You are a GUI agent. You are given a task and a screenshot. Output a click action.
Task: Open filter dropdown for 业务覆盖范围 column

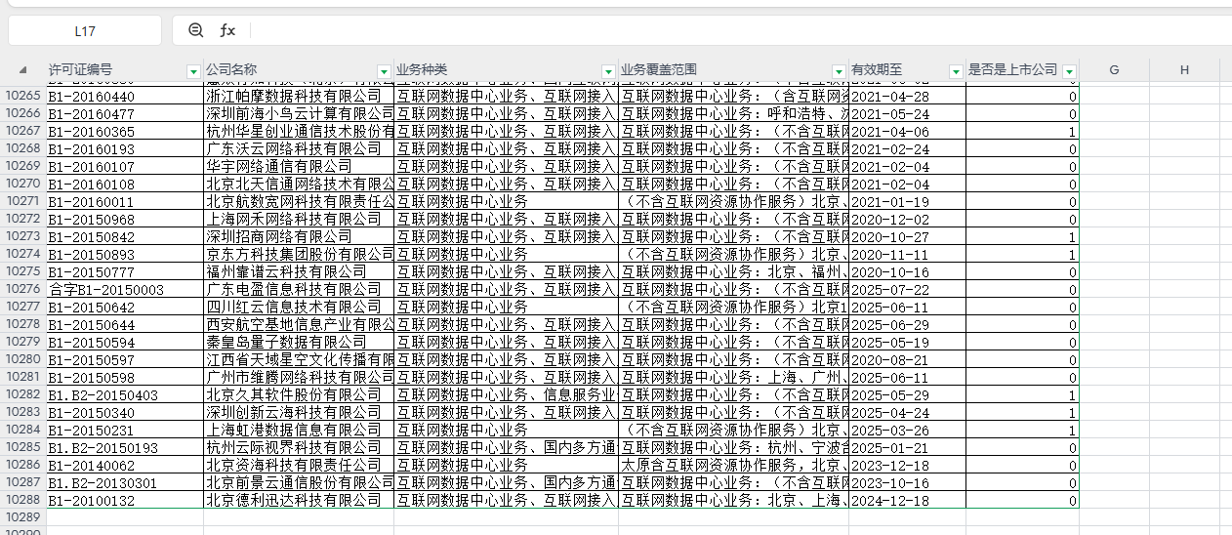(x=839, y=71)
